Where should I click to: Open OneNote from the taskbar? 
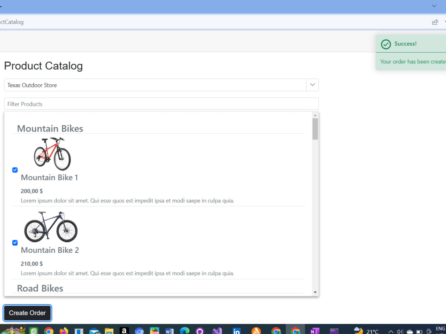click(x=314, y=331)
